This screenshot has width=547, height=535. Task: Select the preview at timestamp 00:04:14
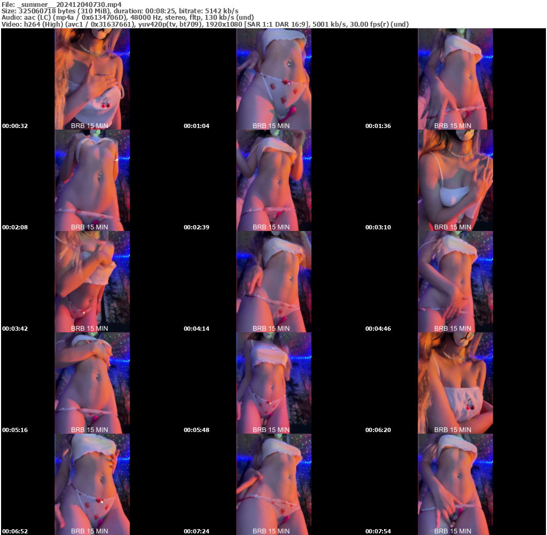(273, 281)
